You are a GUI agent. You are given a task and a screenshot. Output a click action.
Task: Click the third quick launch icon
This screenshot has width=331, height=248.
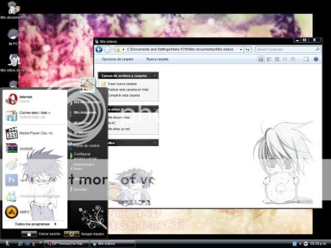[33, 244]
